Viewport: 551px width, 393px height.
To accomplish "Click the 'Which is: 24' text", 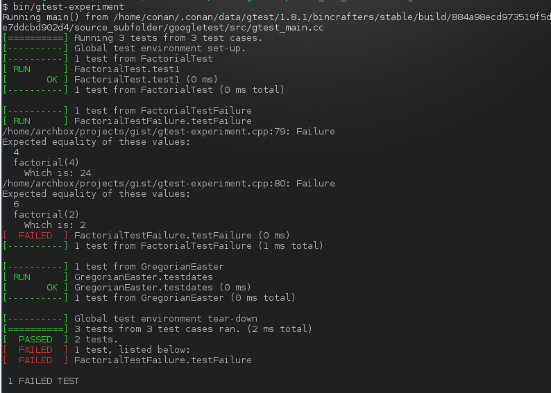I will click(58, 173).
